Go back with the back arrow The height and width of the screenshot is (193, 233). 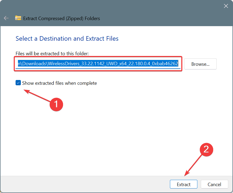click(x=6, y=18)
